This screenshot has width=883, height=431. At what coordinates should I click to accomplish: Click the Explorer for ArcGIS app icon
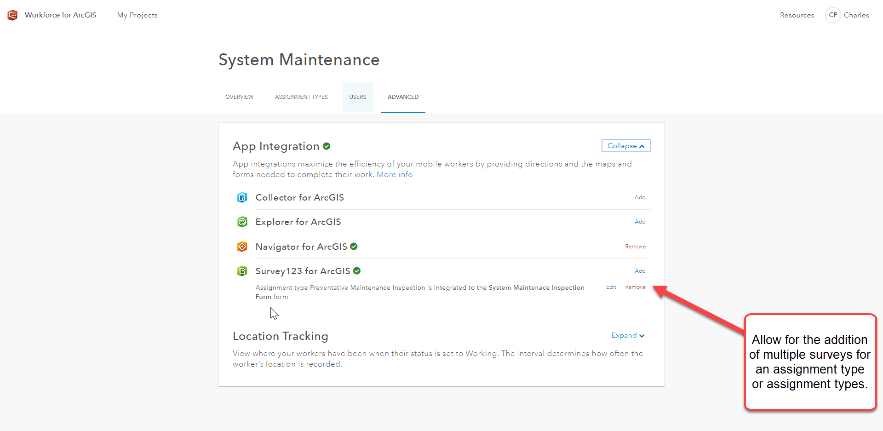pyautogui.click(x=242, y=222)
